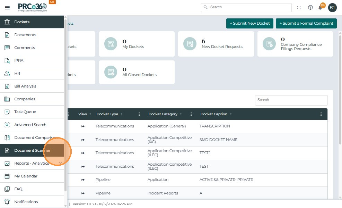The image size is (342, 208).
Task: Open Docket Category column options menu
Action: pos(191,114)
